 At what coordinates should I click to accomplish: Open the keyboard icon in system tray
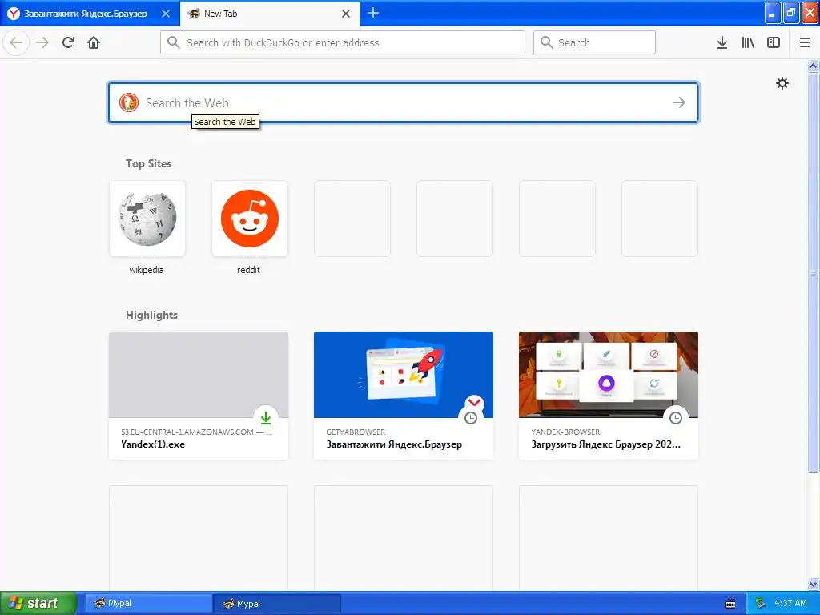(x=730, y=604)
